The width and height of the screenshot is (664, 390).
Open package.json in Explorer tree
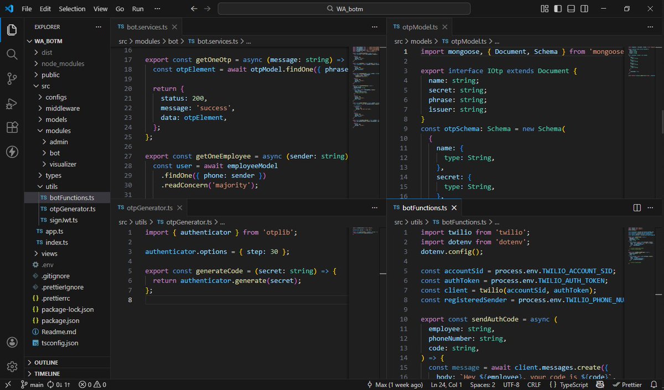click(67, 320)
